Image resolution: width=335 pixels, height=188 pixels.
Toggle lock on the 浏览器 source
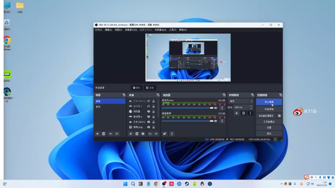[x=153, y=111]
